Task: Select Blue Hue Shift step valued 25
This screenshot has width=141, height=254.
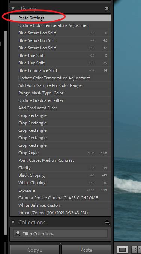Action: click(x=60, y=63)
